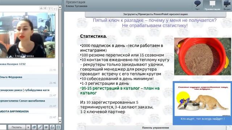Screen dimensions: 232x130
Task: Click the person/alert icon above chat
Action: pos(41,8)
